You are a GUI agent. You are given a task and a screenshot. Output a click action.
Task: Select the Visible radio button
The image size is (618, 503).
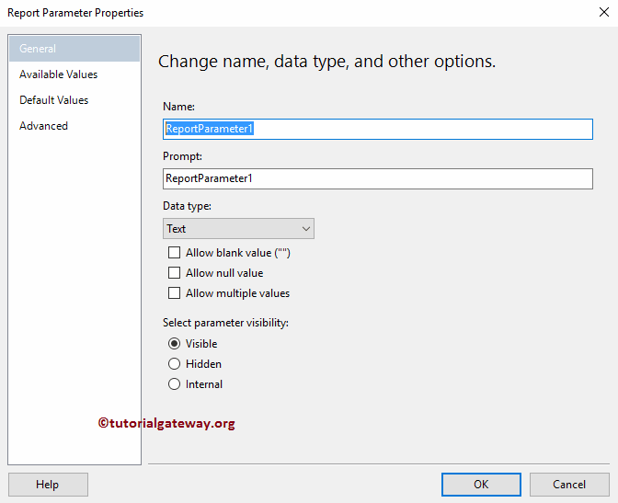click(x=175, y=344)
